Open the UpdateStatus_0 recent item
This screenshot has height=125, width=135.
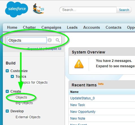click(82, 98)
